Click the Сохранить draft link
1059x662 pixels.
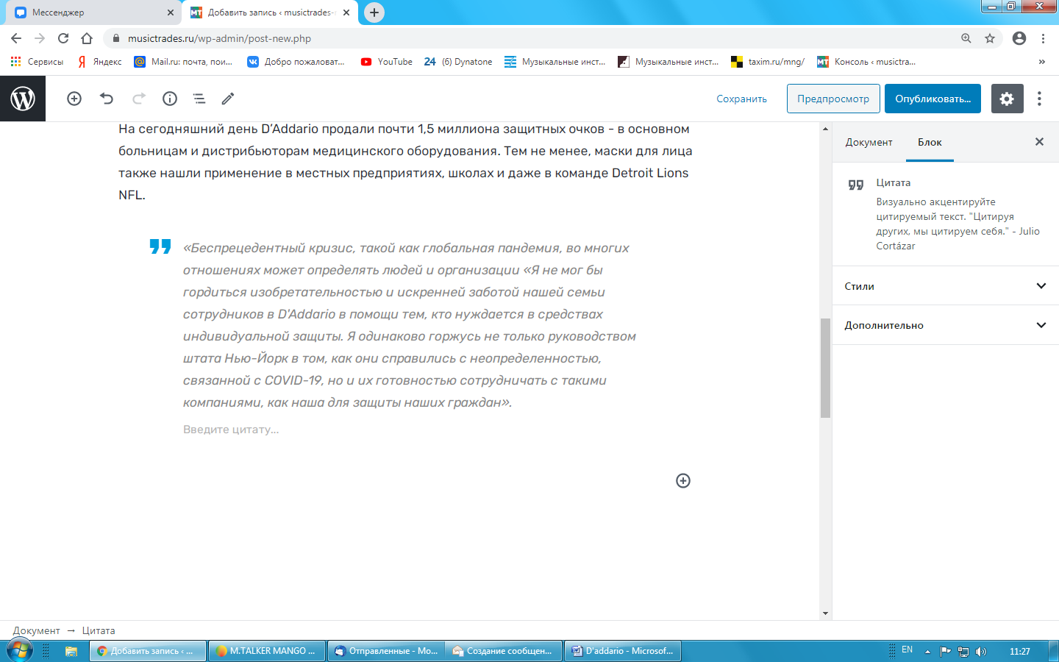pyautogui.click(x=741, y=99)
